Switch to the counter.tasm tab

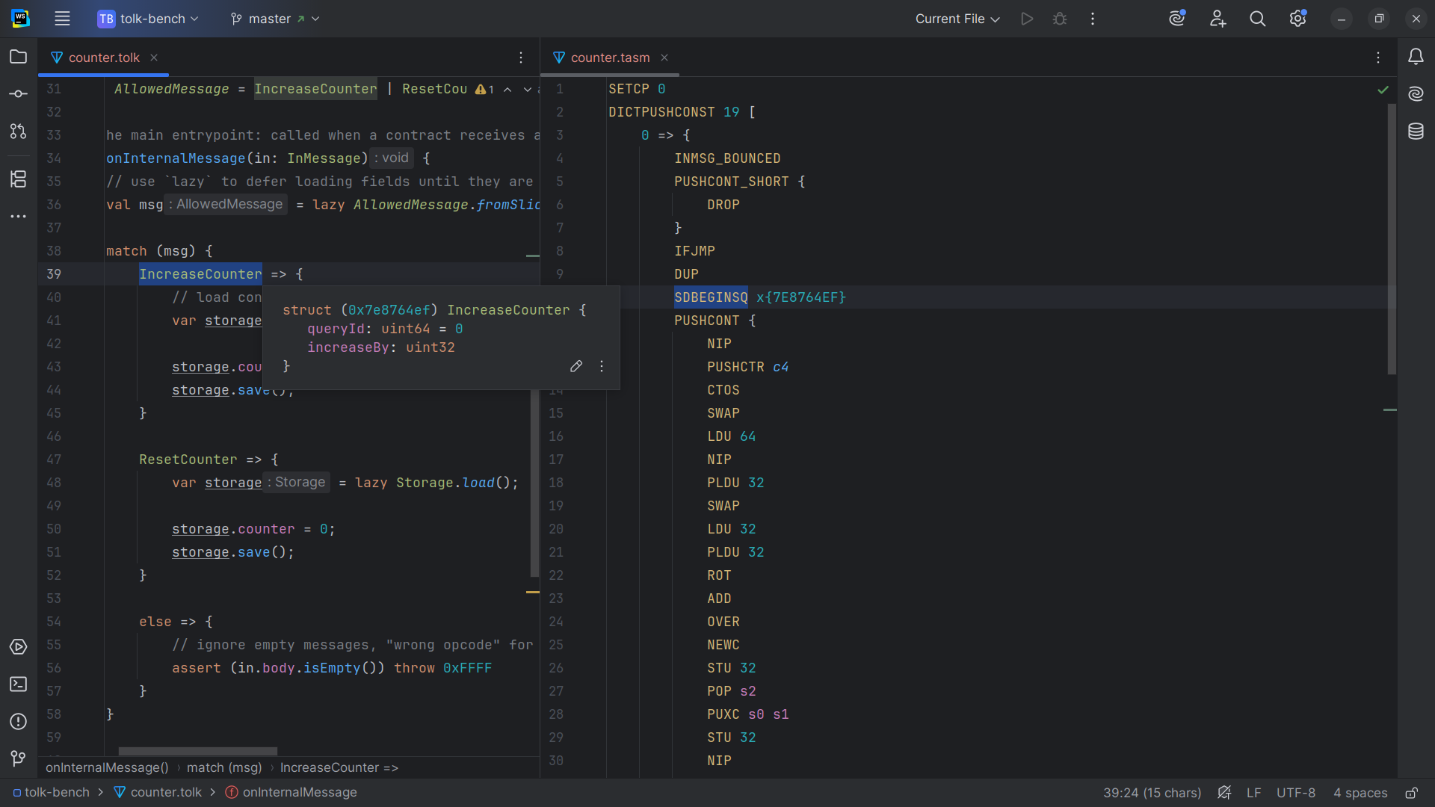(610, 58)
